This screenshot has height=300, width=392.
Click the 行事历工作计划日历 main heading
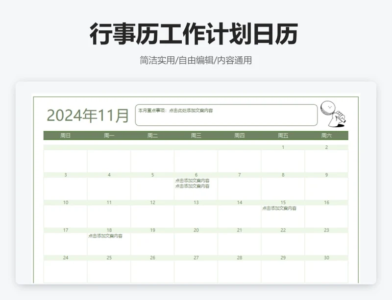[194, 34]
